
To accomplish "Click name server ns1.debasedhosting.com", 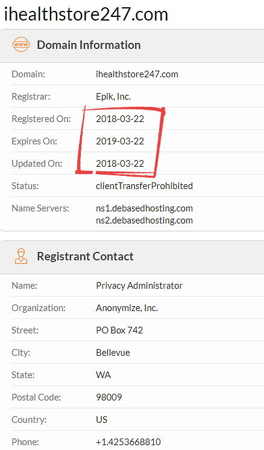I will tap(144, 208).
